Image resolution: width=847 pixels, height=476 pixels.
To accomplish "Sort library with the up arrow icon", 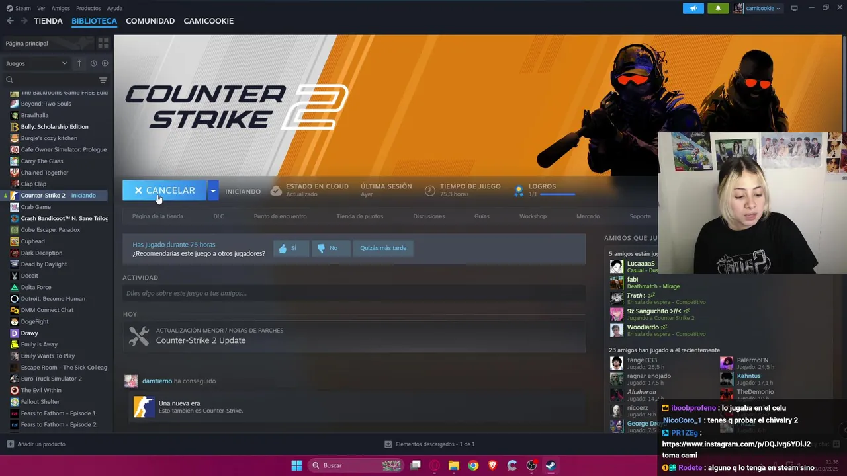I will (79, 63).
